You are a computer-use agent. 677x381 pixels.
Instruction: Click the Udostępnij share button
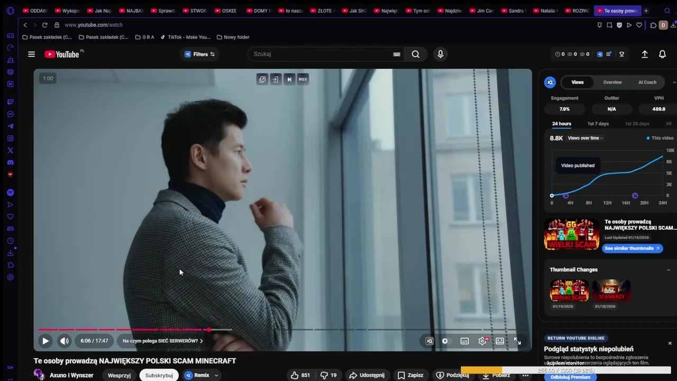pos(367,375)
